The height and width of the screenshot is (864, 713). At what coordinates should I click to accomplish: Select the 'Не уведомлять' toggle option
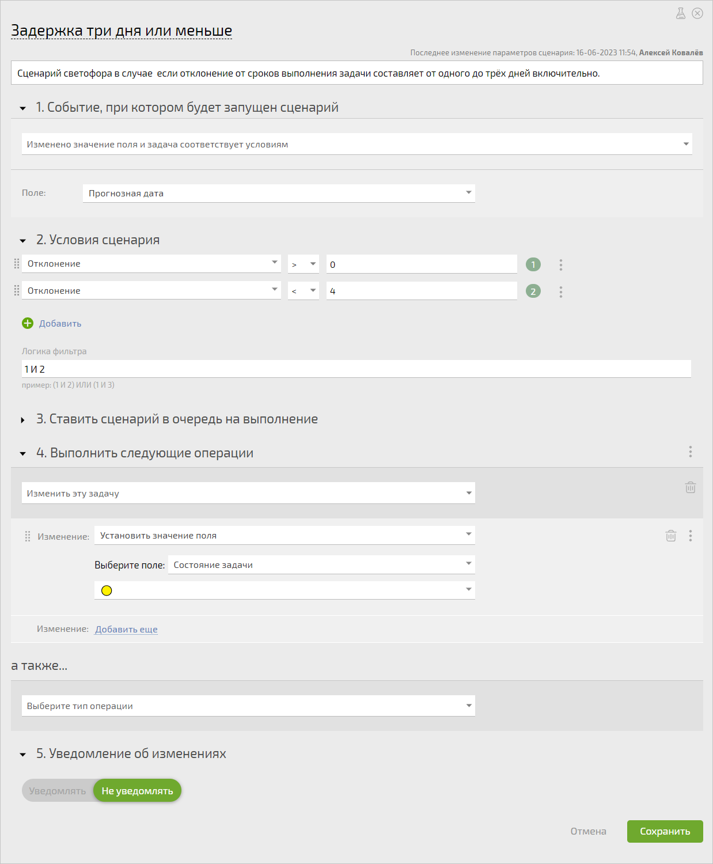[138, 791]
